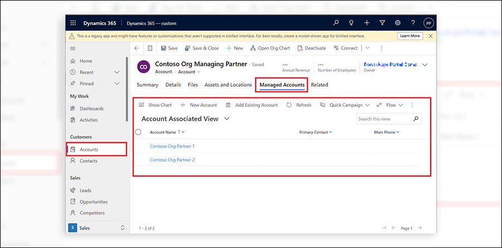Open Org Chart
Screen dimensions: 502x248
tap(270, 48)
